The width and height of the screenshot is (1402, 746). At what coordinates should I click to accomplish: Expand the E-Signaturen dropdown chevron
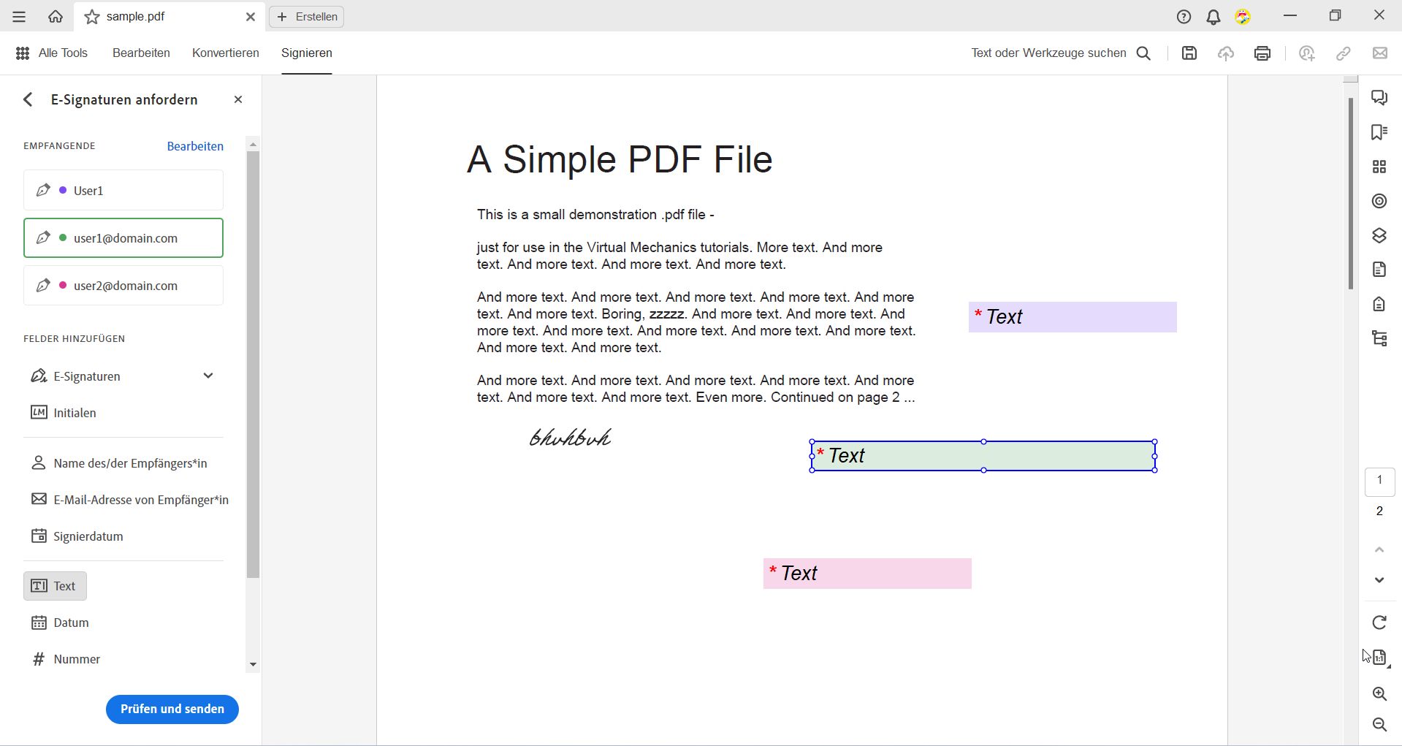pos(208,376)
